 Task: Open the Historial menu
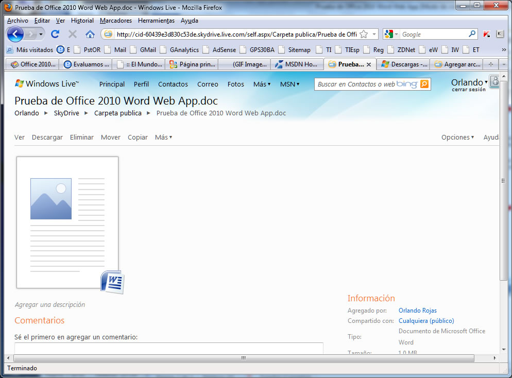[82, 21]
